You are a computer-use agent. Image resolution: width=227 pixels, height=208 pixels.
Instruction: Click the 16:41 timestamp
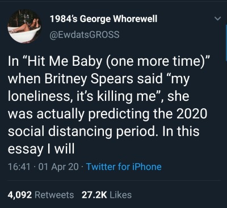19,167
